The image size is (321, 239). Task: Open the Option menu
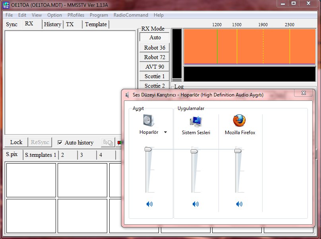pos(54,15)
